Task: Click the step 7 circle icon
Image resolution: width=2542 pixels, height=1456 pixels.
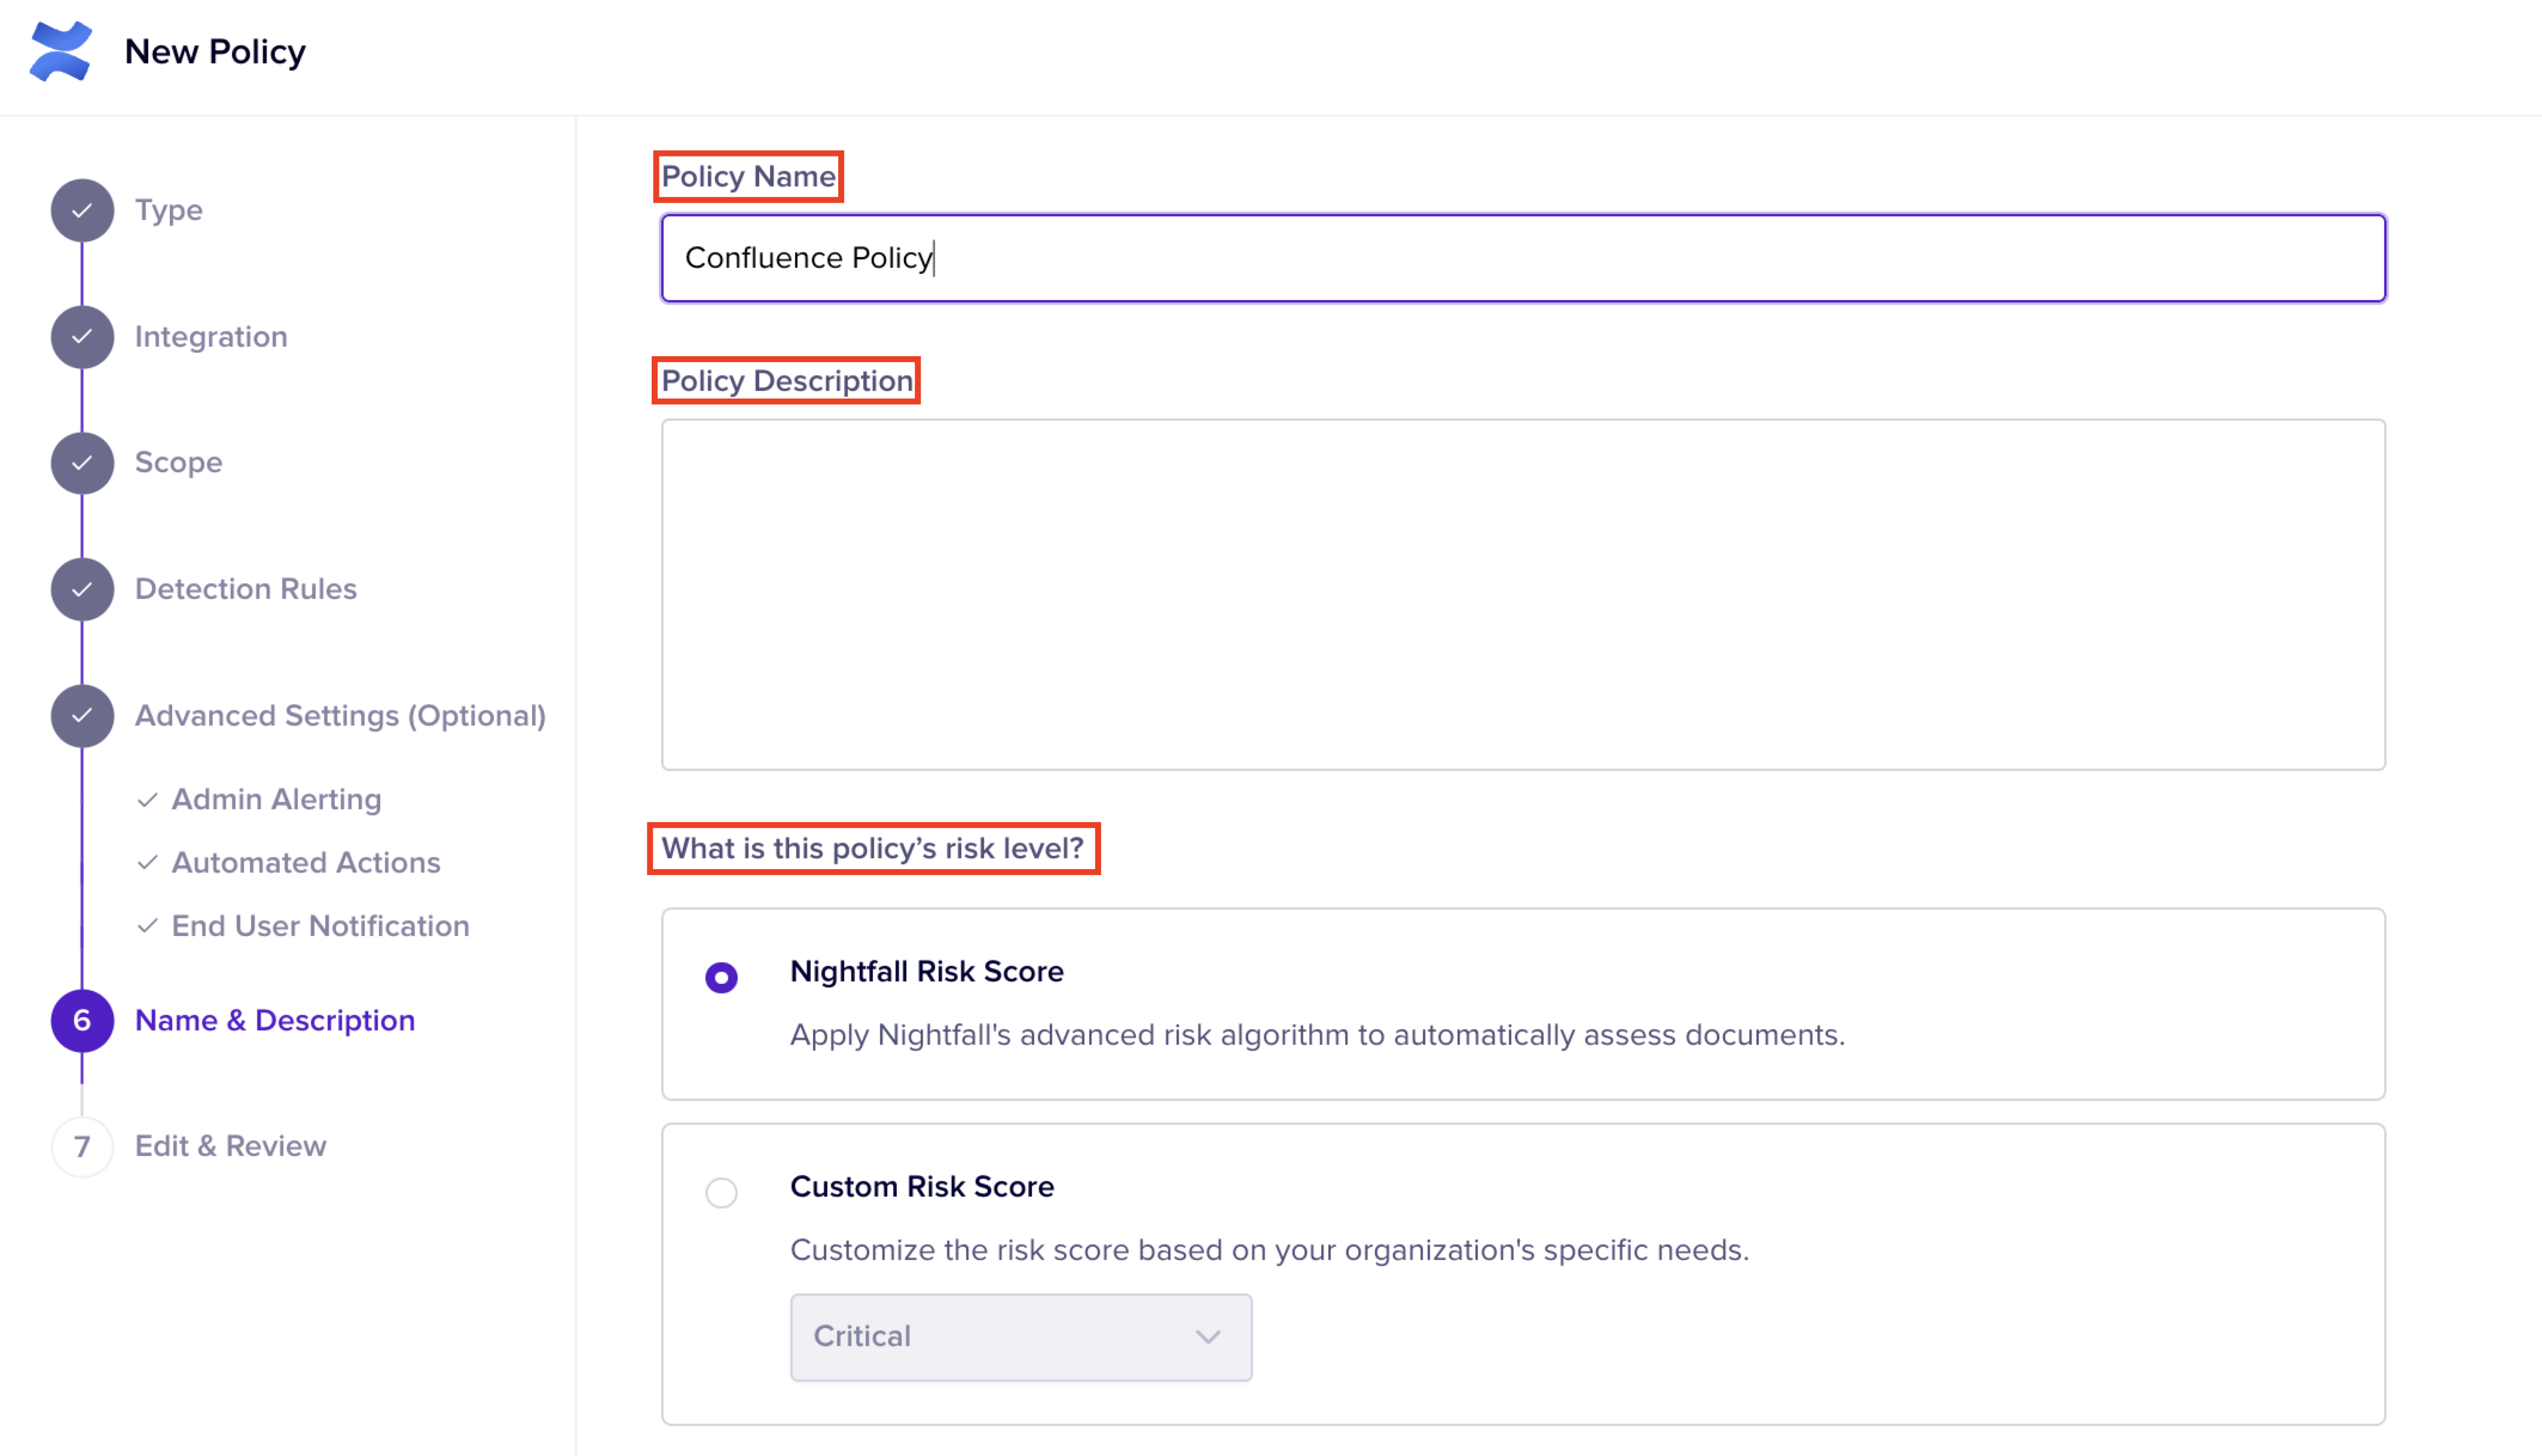Action: (82, 1146)
